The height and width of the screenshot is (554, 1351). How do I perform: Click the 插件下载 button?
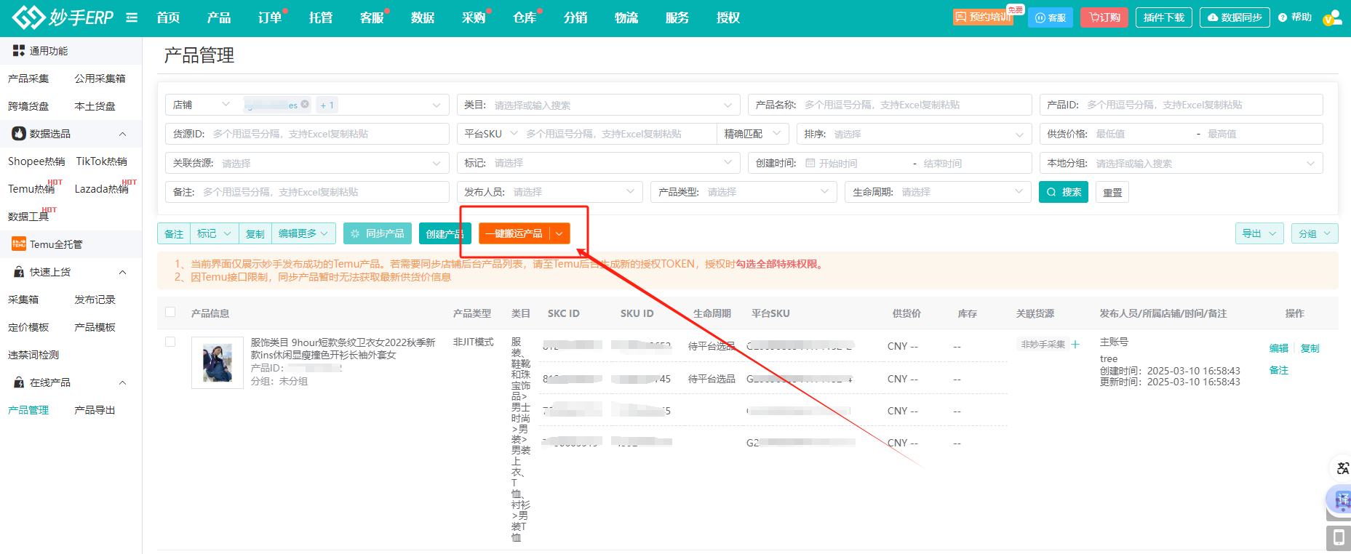[x=1164, y=17]
